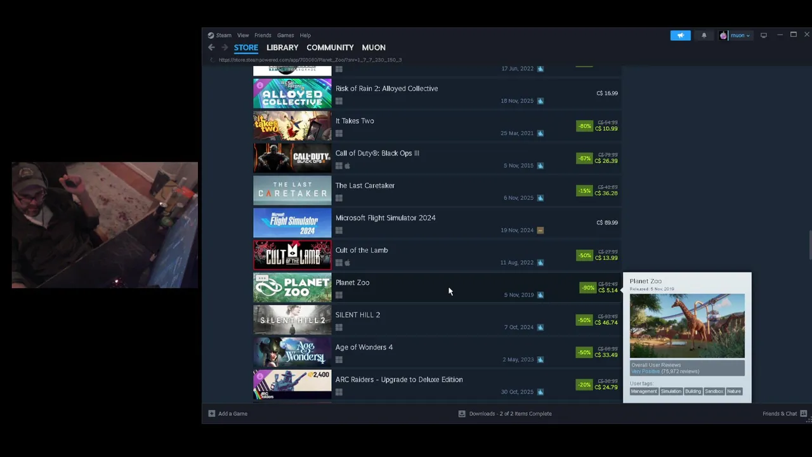Click the mixed review icon for Flight Simulator 2024
Viewport: 812px width, 457px height.
tap(540, 230)
